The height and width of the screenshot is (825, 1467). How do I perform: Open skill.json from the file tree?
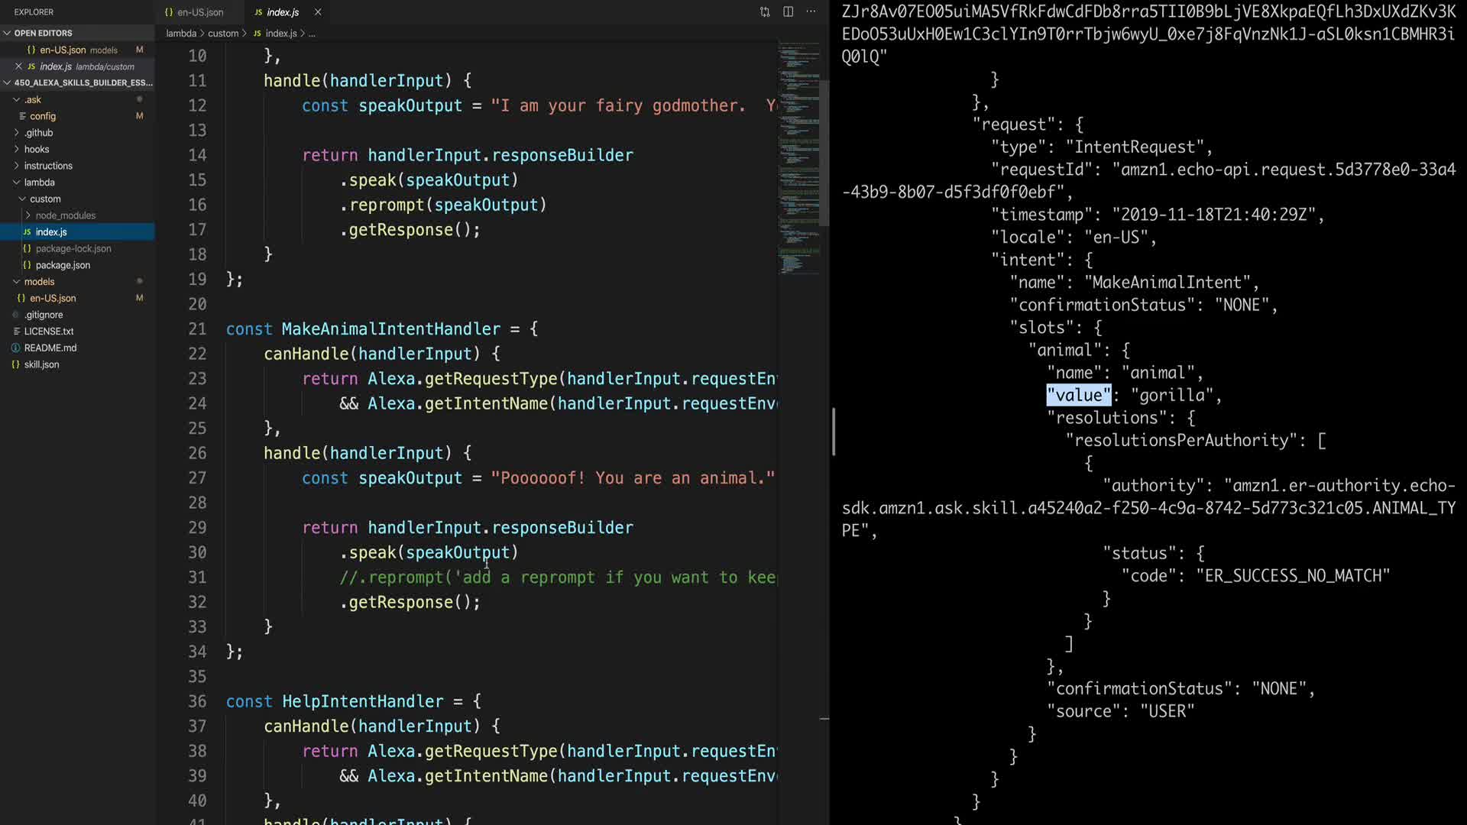click(x=41, y=364)
